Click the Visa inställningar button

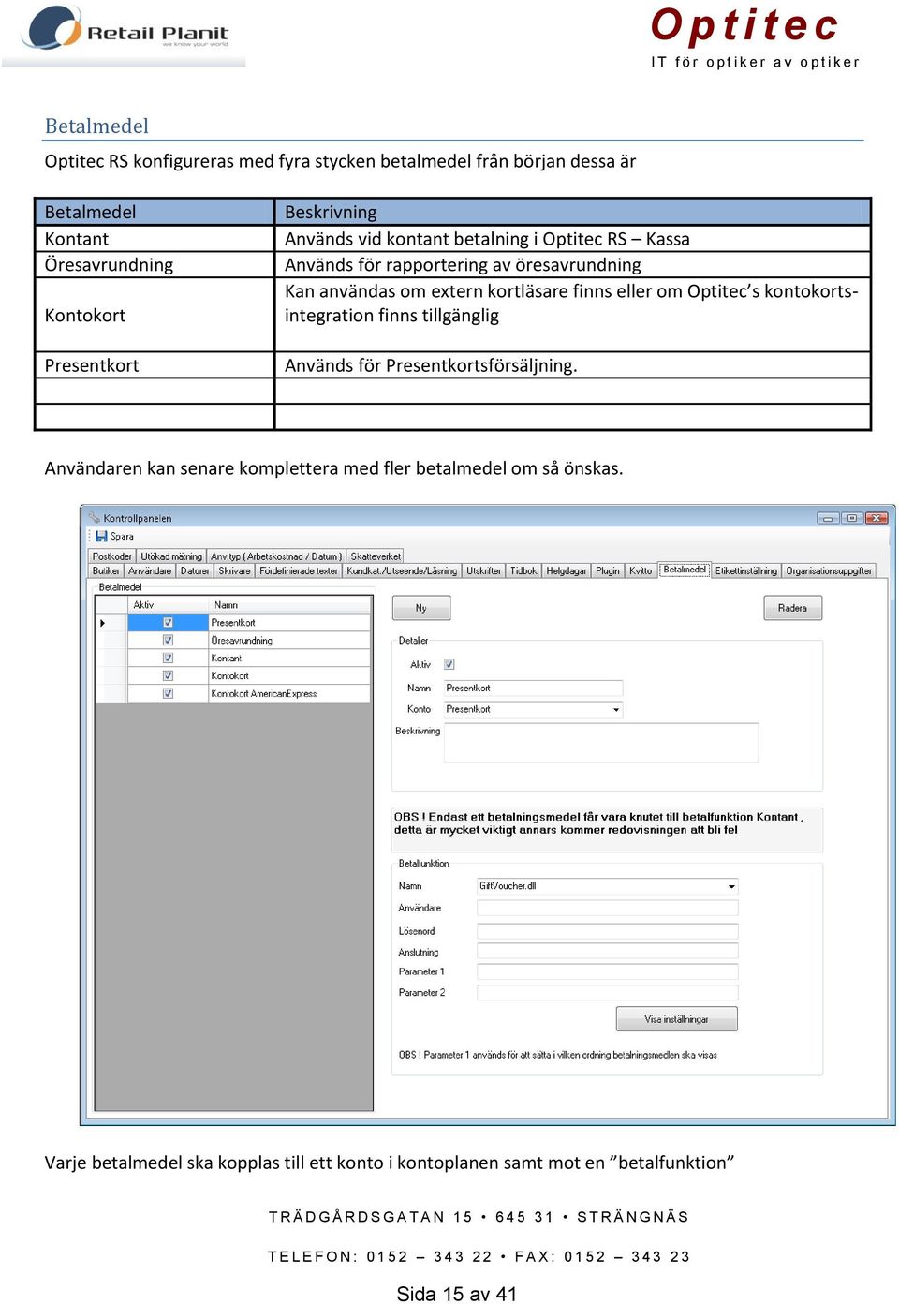pyautogui.click(x=676, y=1019)
